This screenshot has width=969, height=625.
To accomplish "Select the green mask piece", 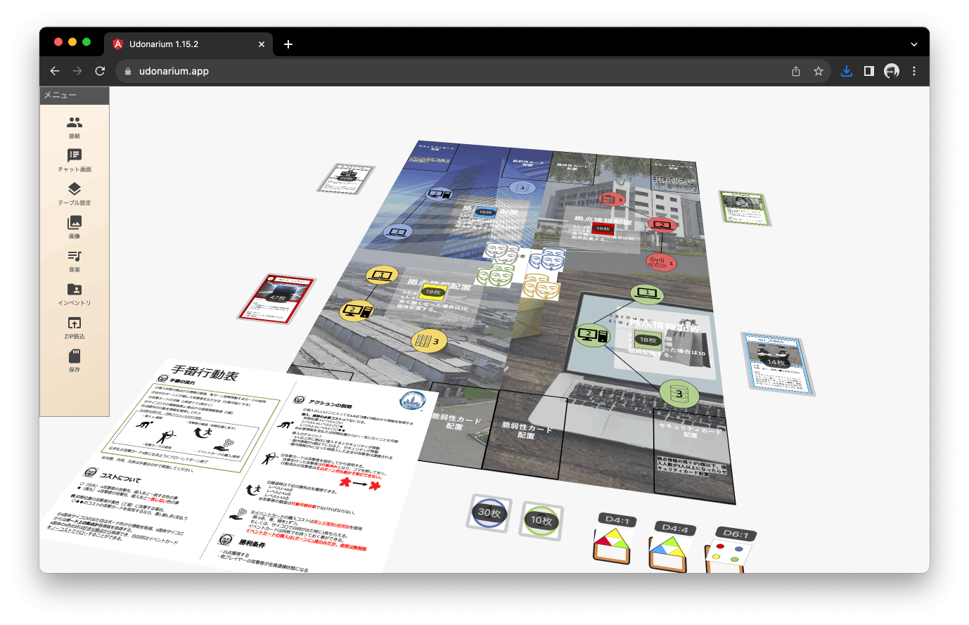I will (496, 274).
